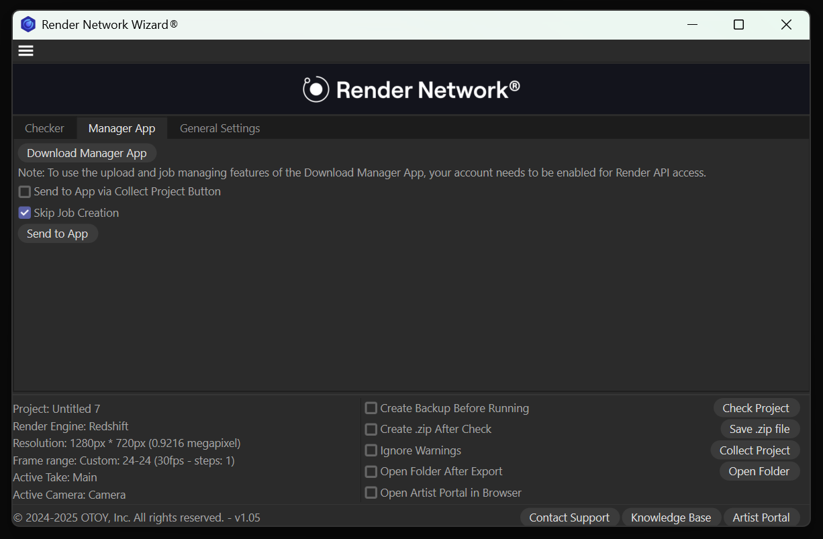The width and height of the screenshot is (823, 539).
Task: Enable Create Backup Before Running
Action: 371,408
